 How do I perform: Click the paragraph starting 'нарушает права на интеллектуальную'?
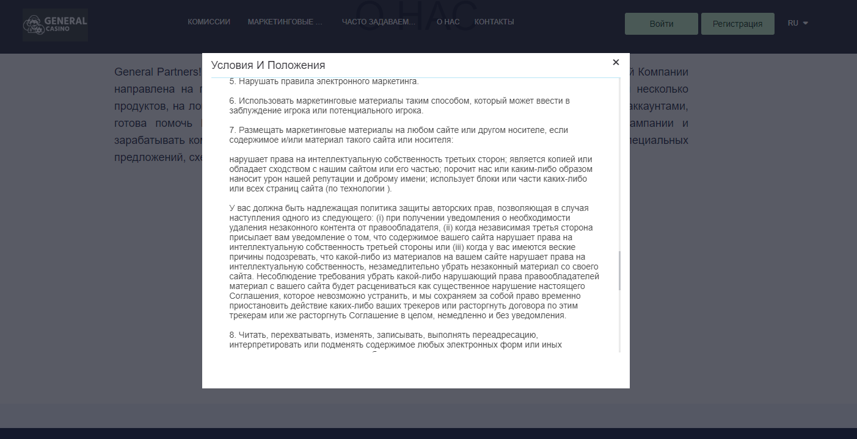click(x=411, y=174)
